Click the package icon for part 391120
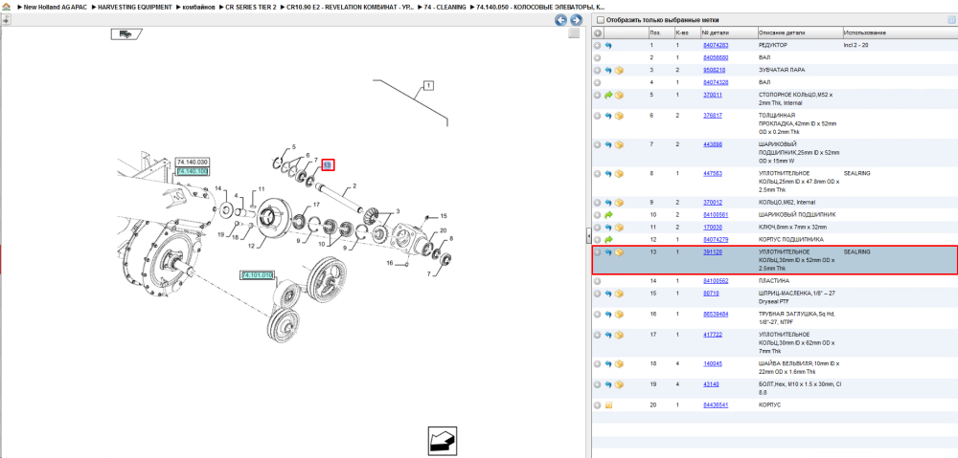The image size is (958, 458). [x=619, y=251]
